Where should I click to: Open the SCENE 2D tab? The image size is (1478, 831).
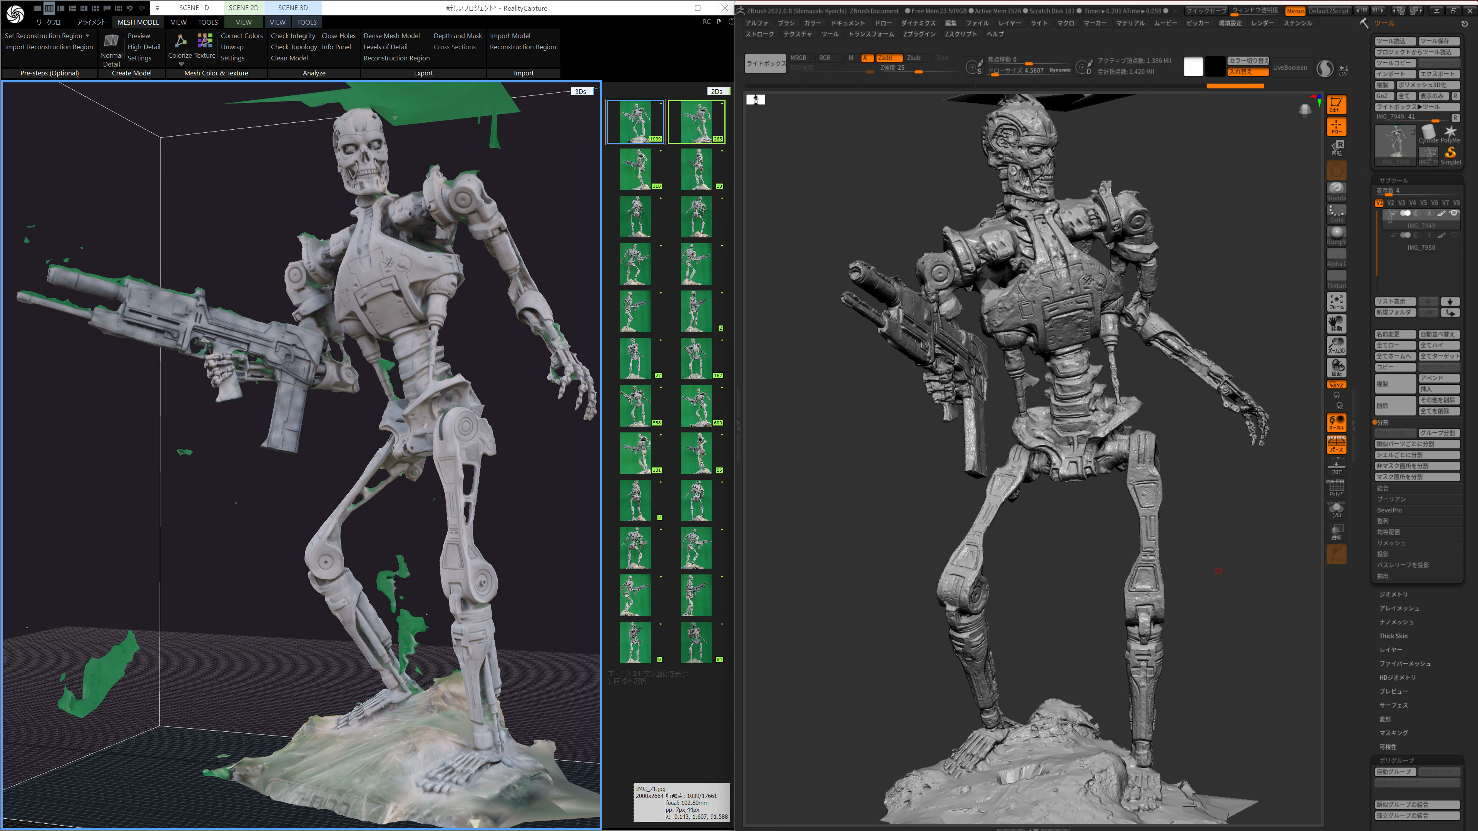click(243, 8)
